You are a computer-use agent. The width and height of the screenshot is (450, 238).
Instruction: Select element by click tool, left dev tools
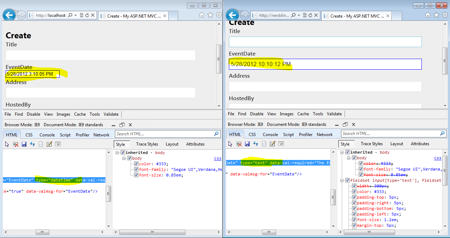pyautogui.click(x=7, y=144)
